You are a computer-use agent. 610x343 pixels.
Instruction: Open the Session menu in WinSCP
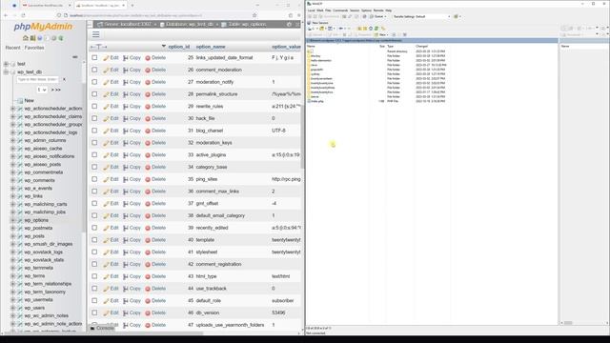355,10
